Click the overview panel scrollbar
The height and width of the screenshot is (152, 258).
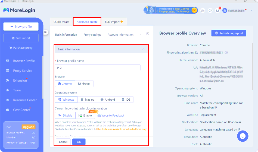pos(252,67)
